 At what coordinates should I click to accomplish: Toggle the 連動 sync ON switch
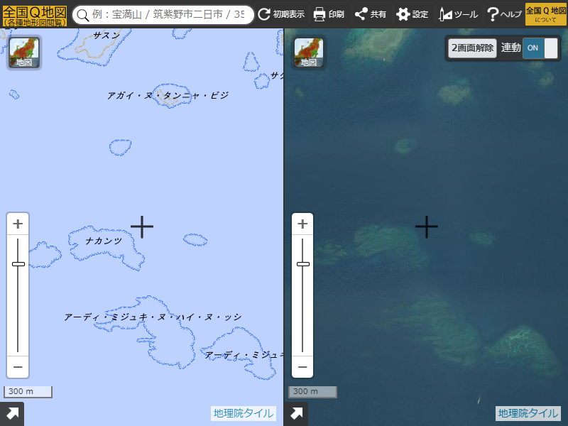(540, 48)
